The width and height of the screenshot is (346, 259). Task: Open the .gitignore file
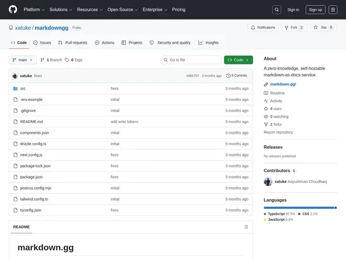click(x=28, y=111)
